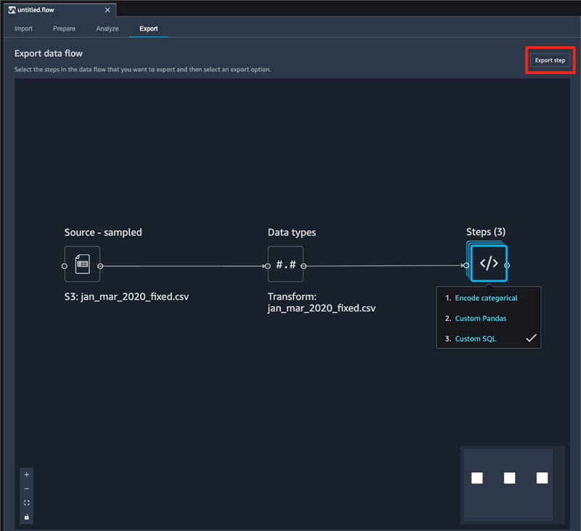Close the untitled.flow tab
Viewport: 581px width, 531px height.
pos(107,10)
